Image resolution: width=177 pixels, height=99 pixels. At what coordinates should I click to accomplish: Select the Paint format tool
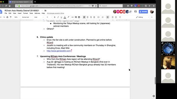pyautogui.click(x=11, y=17)
